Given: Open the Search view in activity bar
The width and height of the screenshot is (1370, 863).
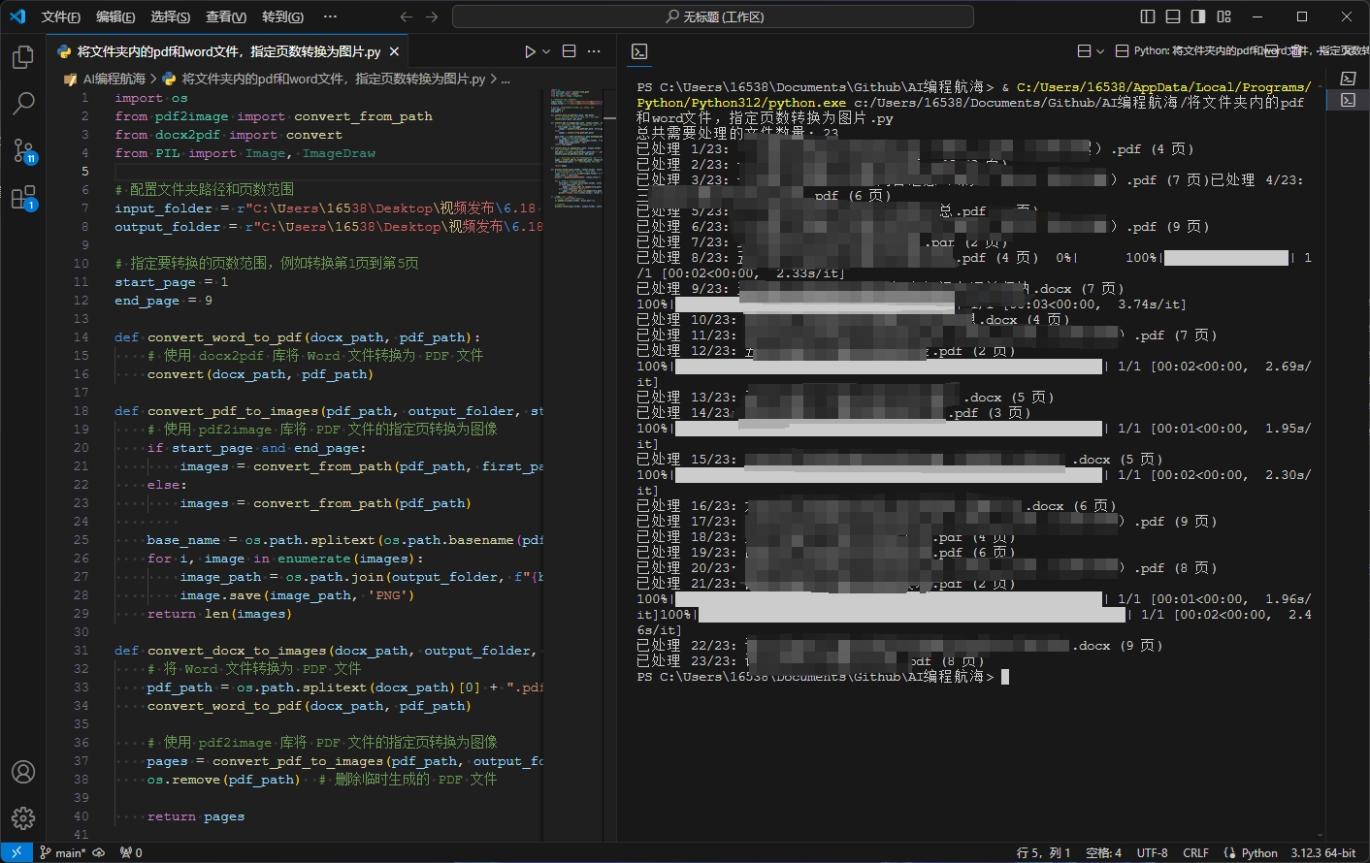Looking at the screenshot, I should point(23,104).
